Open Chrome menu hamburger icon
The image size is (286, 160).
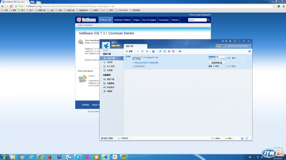pyautogui.click(x=283, y=6)
